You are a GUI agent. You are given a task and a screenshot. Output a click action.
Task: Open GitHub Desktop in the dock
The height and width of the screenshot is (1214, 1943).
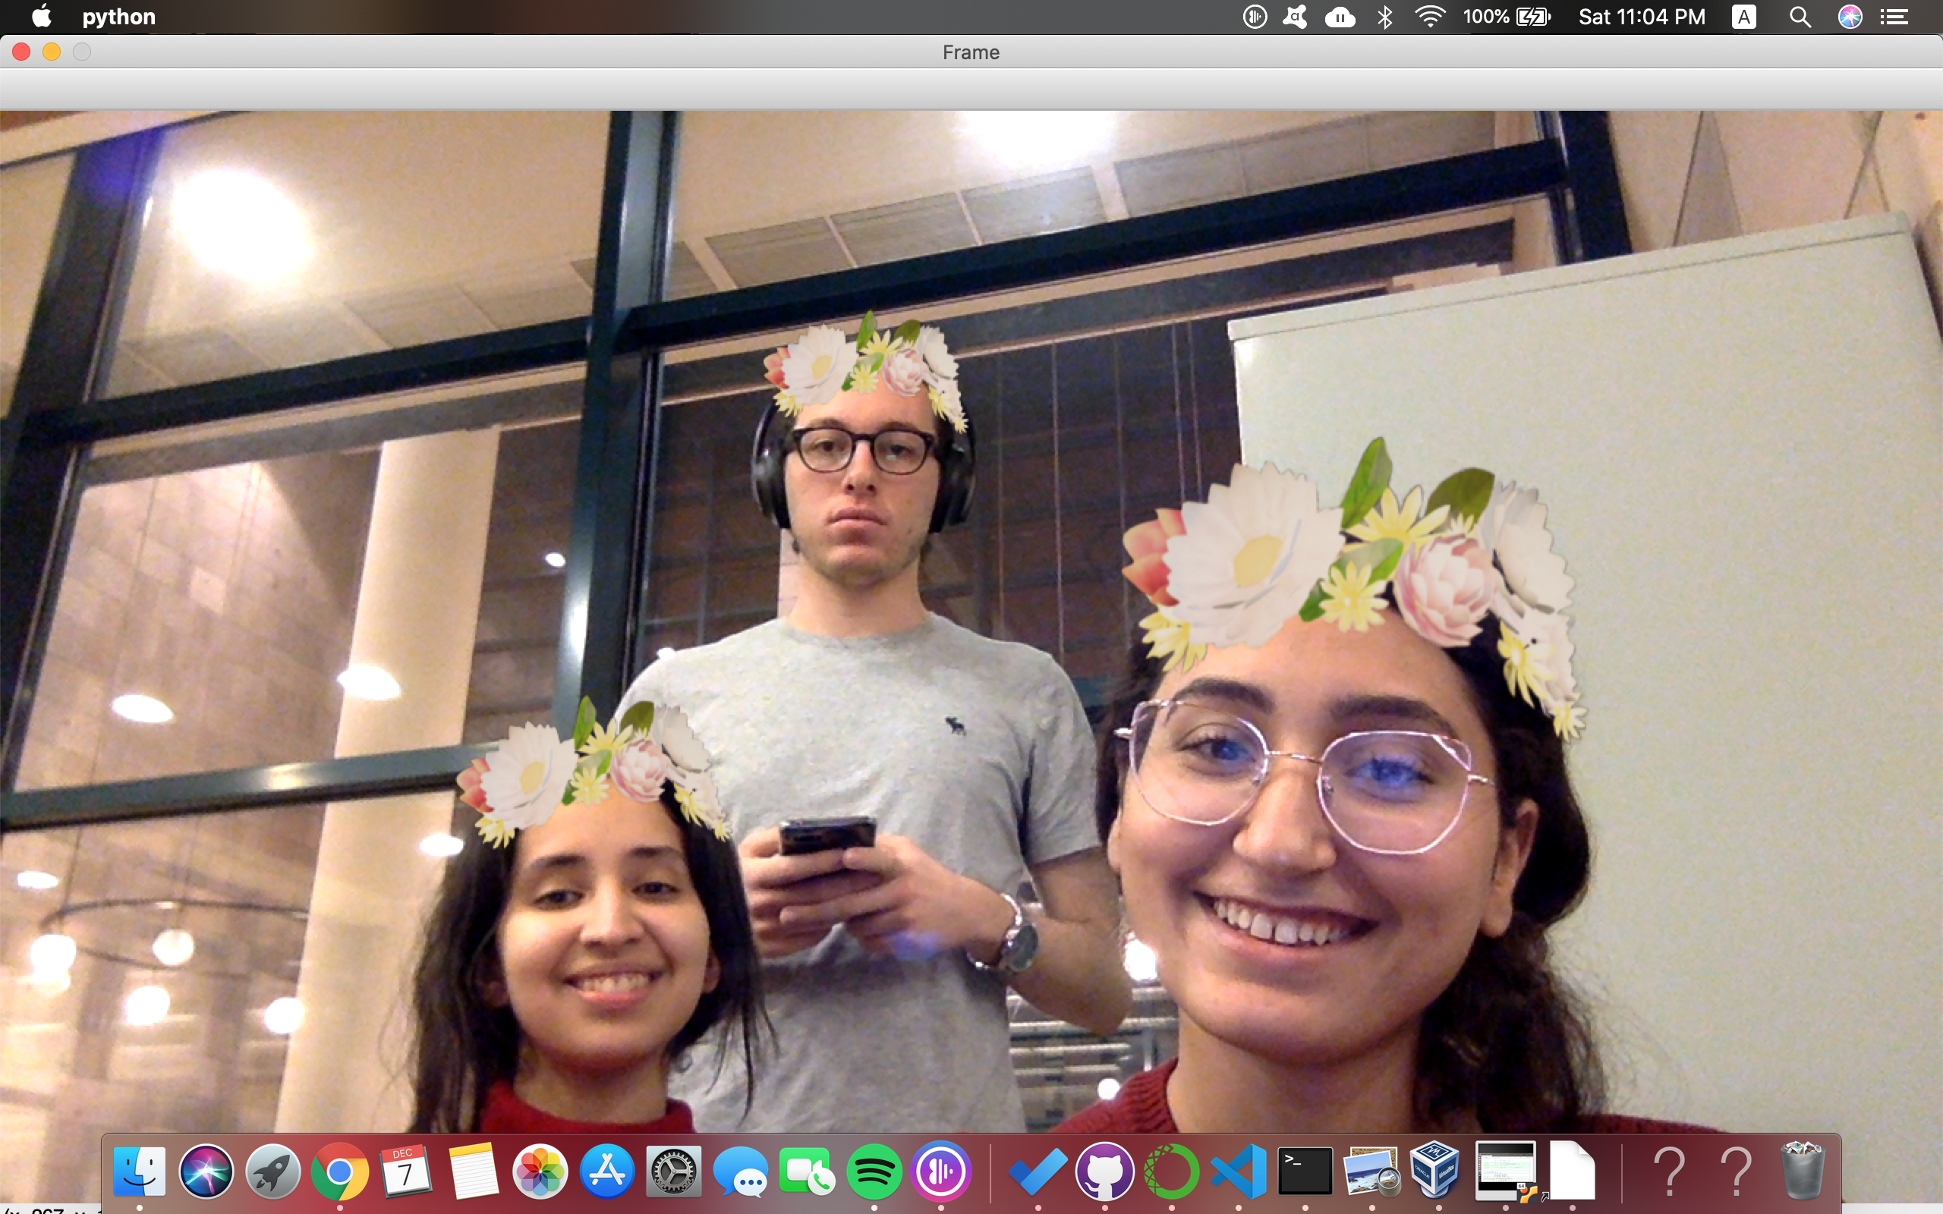pyautogui.click(x=1105, y=1172)
